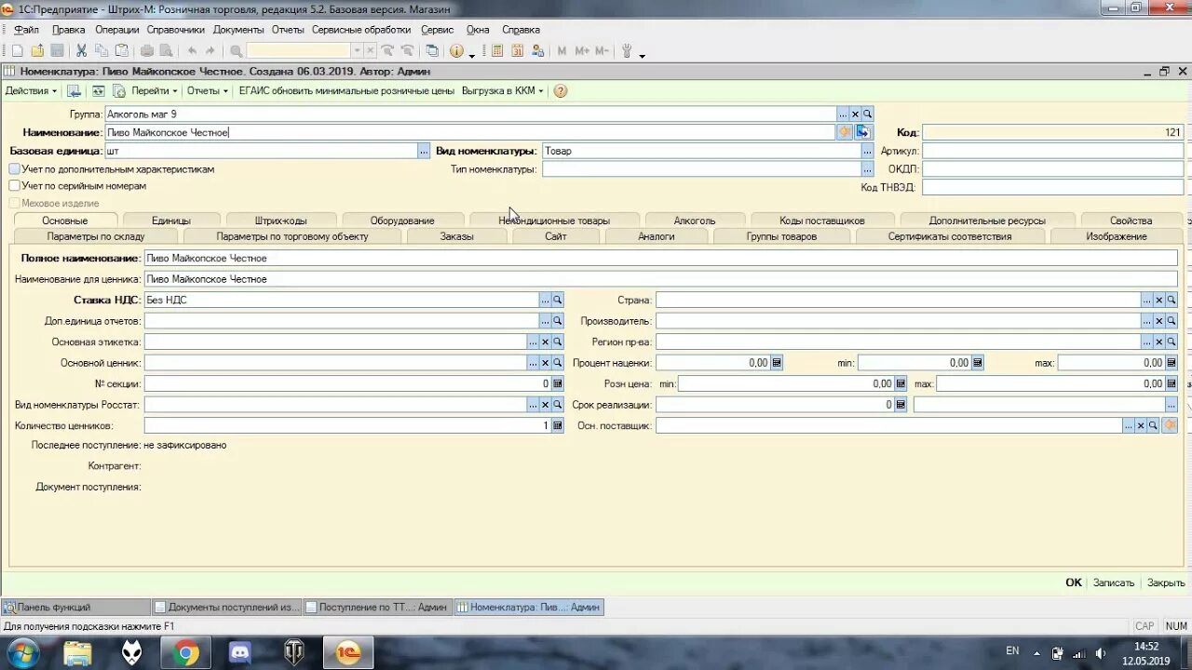Viewport: 1192px width, 670px height.
Task: Click the active users icon in toolbar
Action: pos(538,50)
